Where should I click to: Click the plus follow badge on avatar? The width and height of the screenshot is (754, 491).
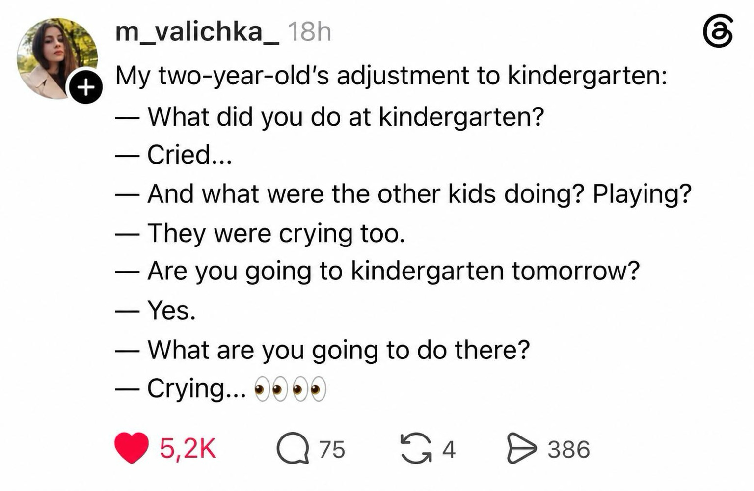click(86, 87)
